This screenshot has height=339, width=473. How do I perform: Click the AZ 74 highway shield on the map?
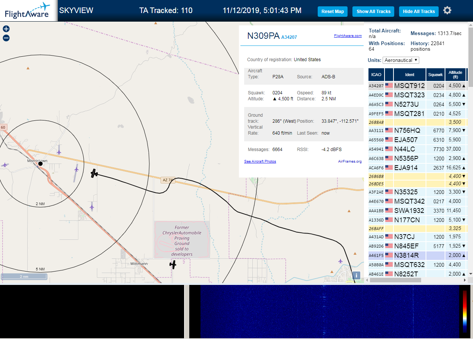tap(167, 180)
